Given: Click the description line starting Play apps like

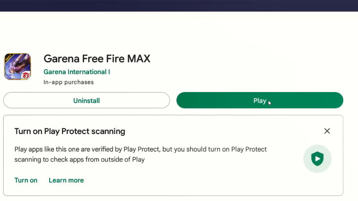Looking at the screenshot, I should point(141,149).
